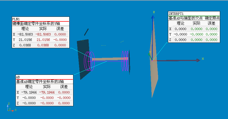
Task: Click the AB description 基准AB确定零件坐标系的X轴
Action: pos(40,82)
